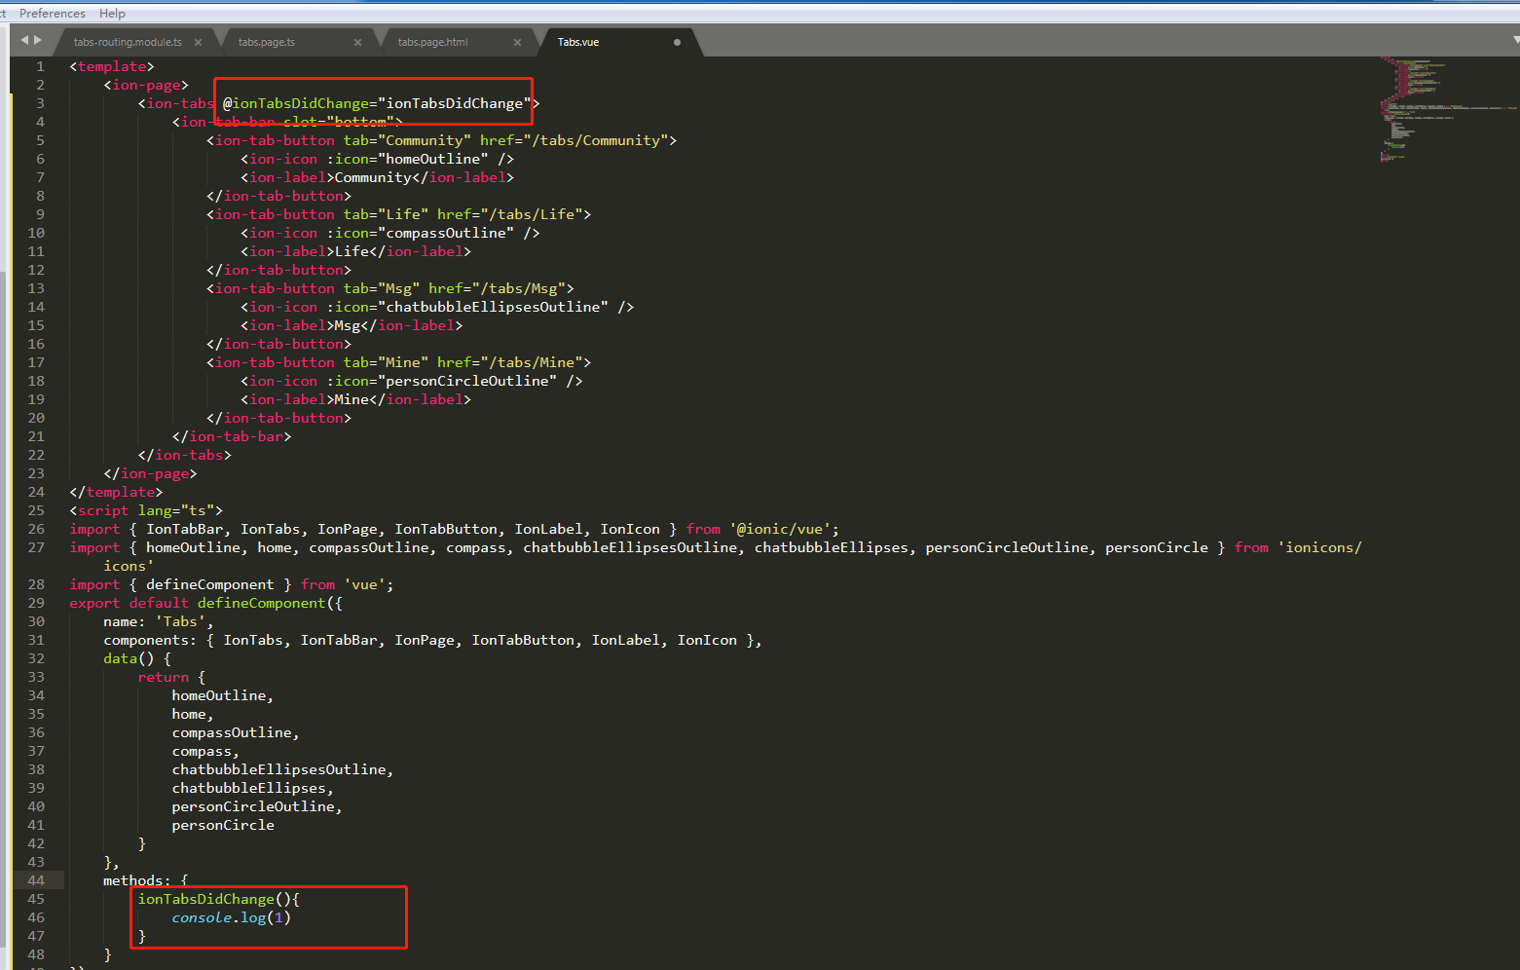Click the ionTabsDidChange() method name on line 45
The height and width of the screenshot is (970, 1520).
coord(214,899)
